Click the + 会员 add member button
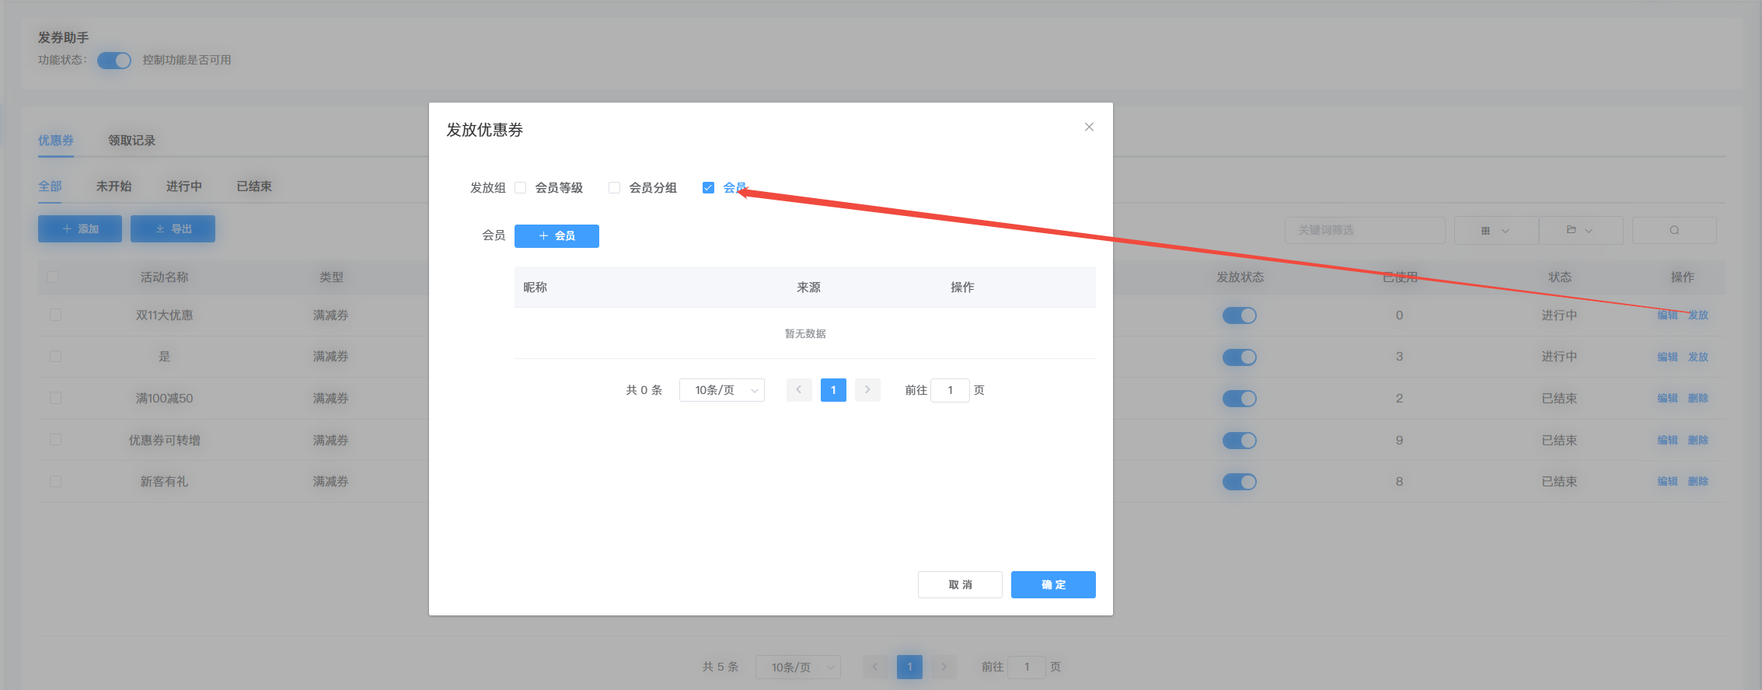Viewport: 1762px width, 690px height. click(557, 236)
